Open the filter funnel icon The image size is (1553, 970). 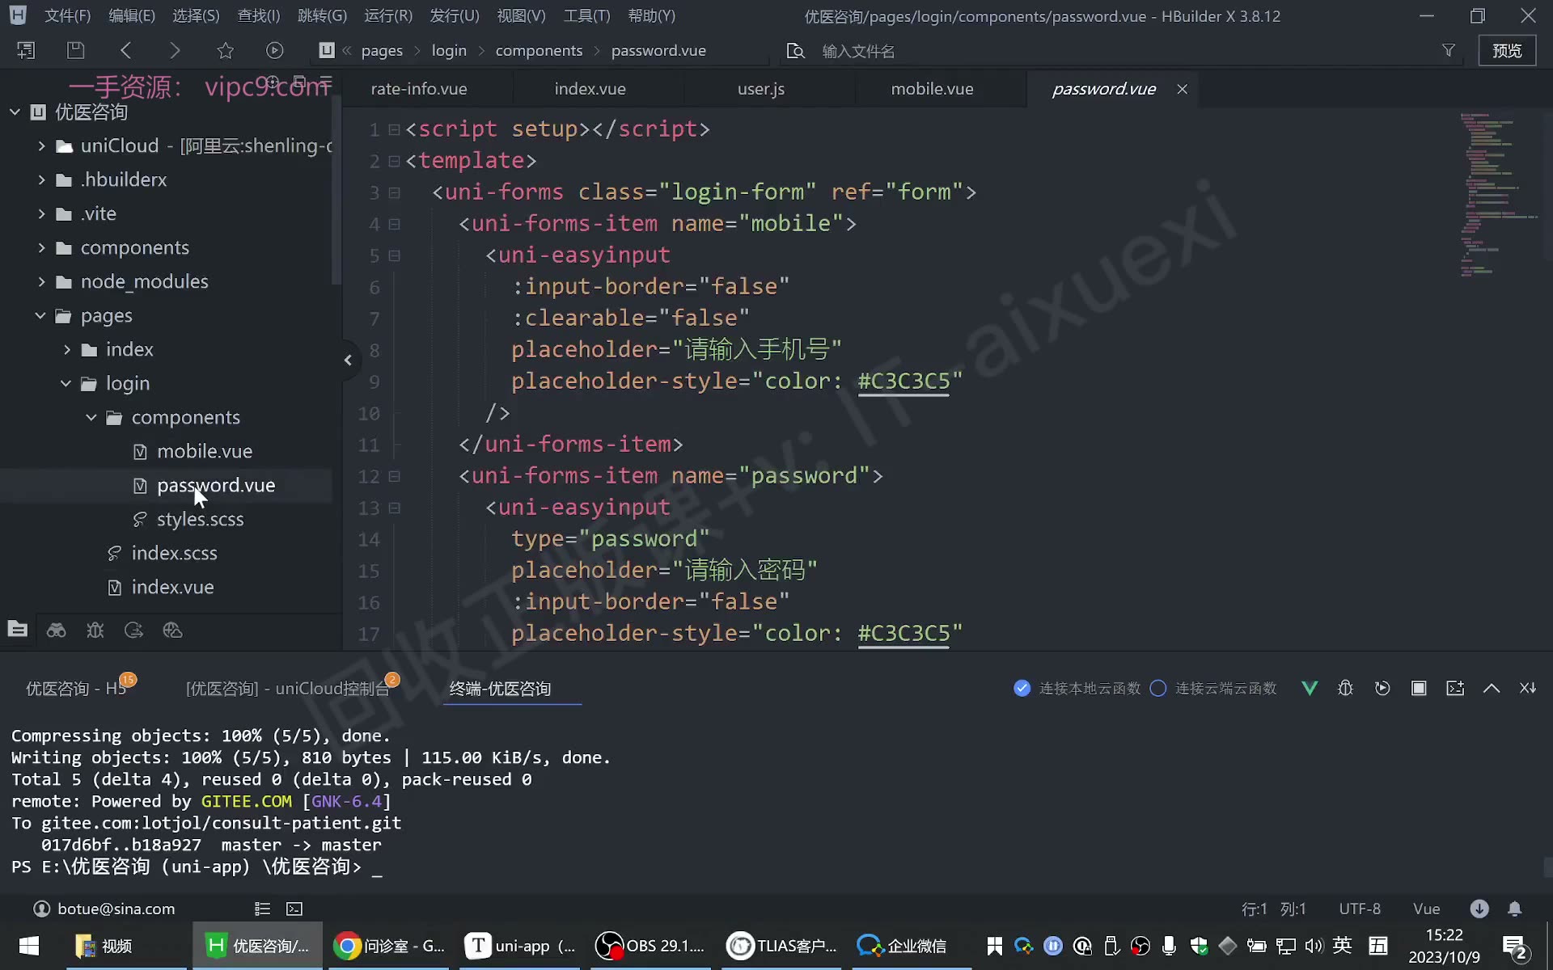pos(1448,50)
